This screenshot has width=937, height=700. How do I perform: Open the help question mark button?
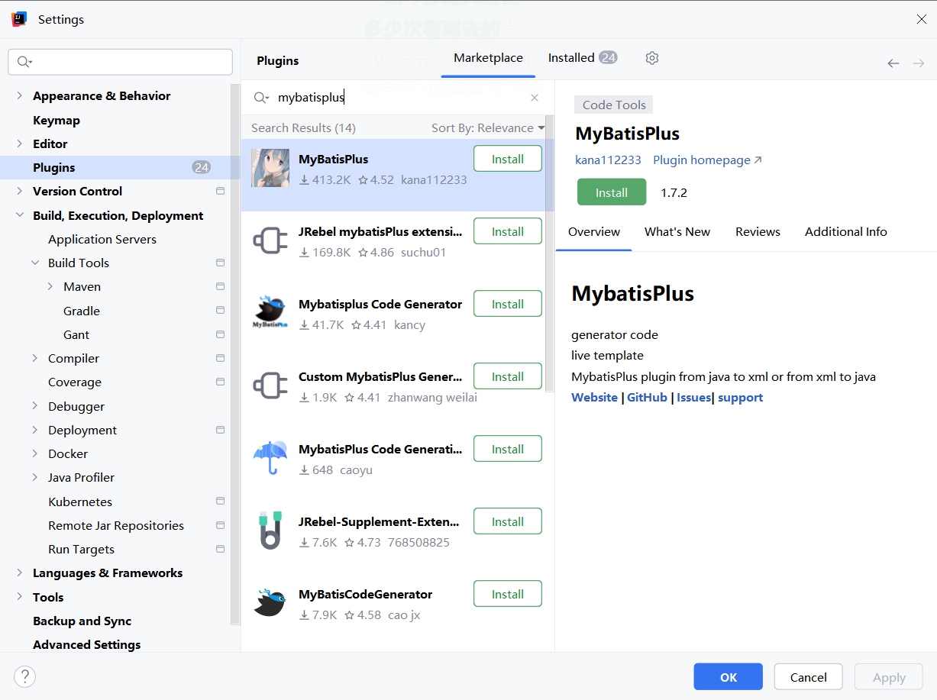(x=25, y=676)
